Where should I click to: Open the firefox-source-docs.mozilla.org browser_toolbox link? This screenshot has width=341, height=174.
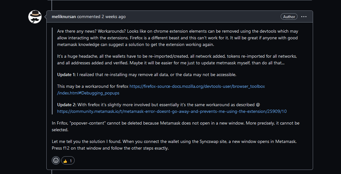tap(197, 86)
